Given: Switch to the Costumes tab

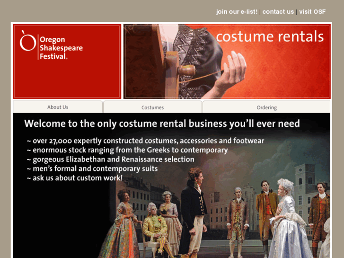Looking at the screenshot, I should pos(152,107).
